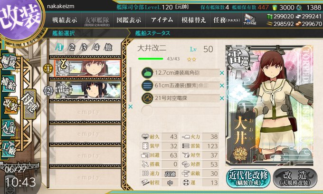
Task: Open the 任務 (クエスト) menu item
Action: [x=227, y=20]
